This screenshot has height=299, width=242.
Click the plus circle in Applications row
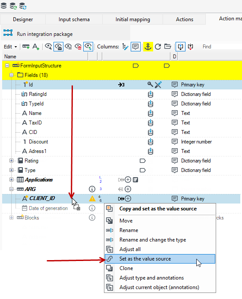click(x=128, y=180)
